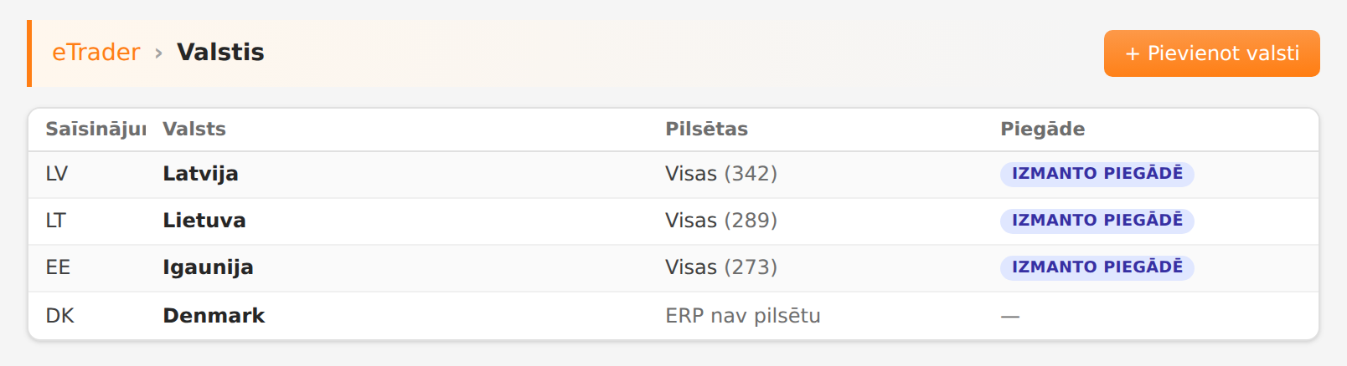Click the Pievienot valsti button
The image size is (1347, 366).
[x=1211, y=53]
